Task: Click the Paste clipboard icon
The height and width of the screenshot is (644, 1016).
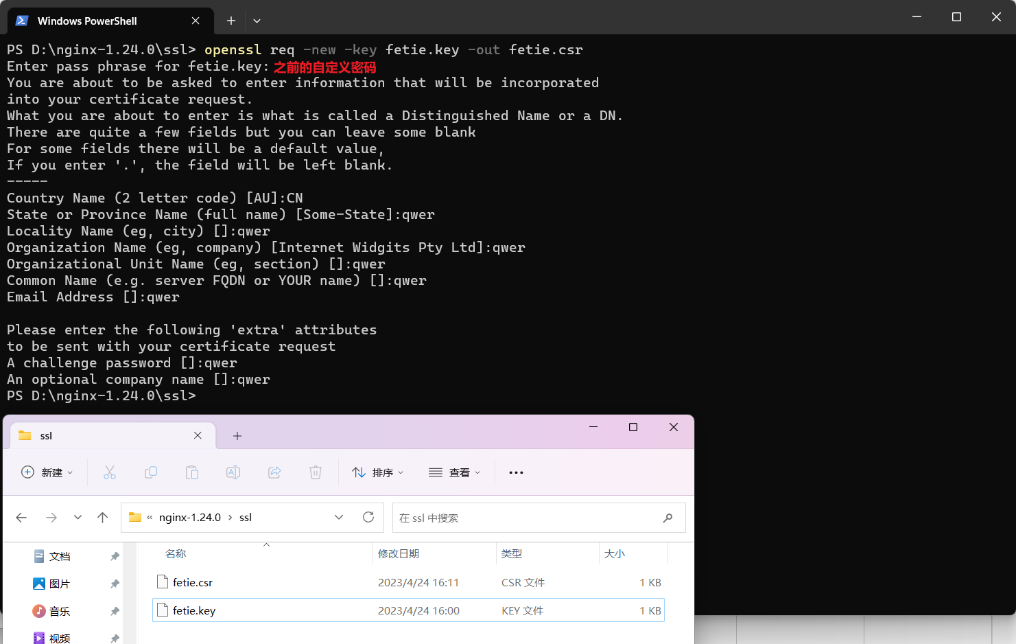Action: click(x=192, y=472)
